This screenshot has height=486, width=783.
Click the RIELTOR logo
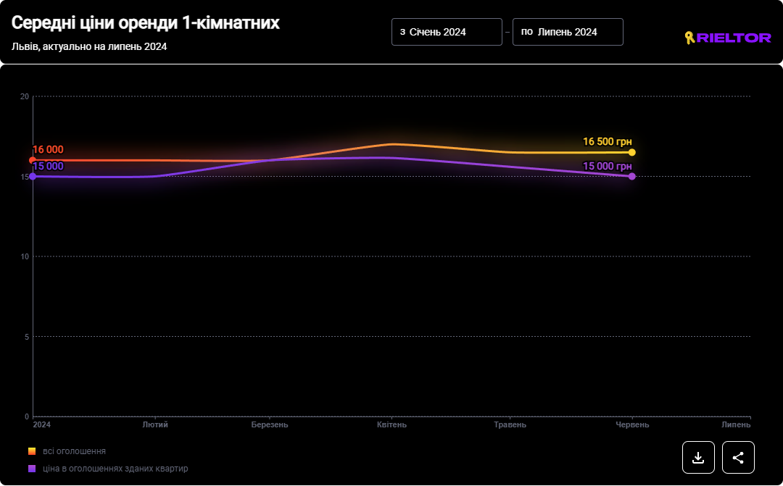pos(727,38)
